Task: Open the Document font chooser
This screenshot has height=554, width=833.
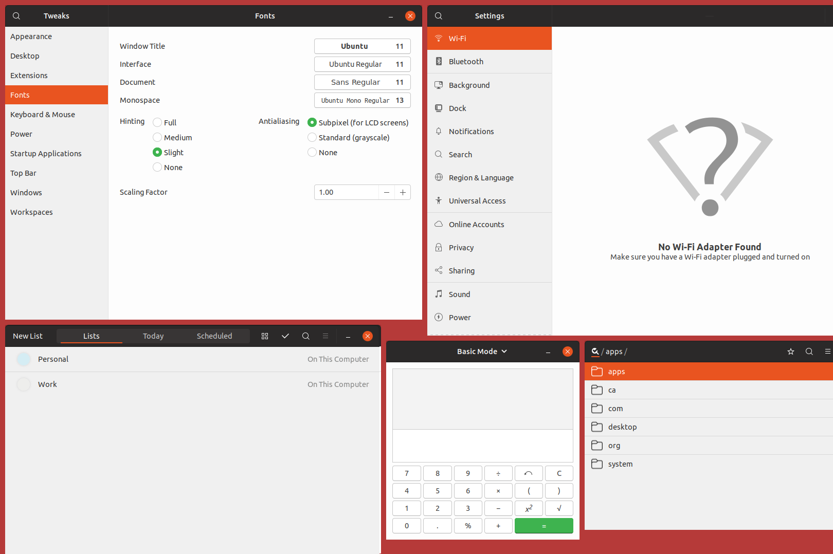Action: tap(363, 82)
